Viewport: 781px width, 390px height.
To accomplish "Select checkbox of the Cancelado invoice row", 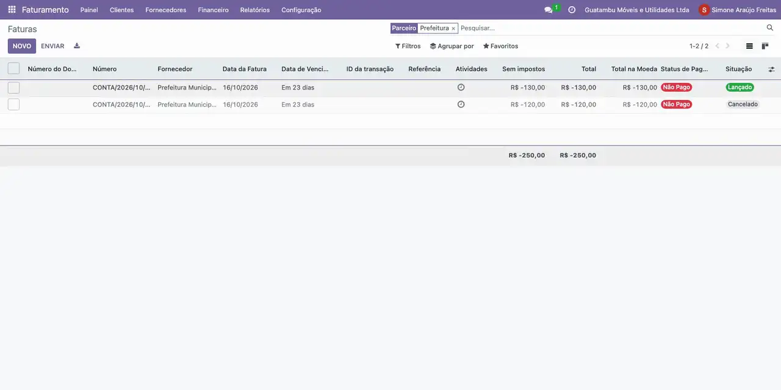I will [x=13, y=105].
